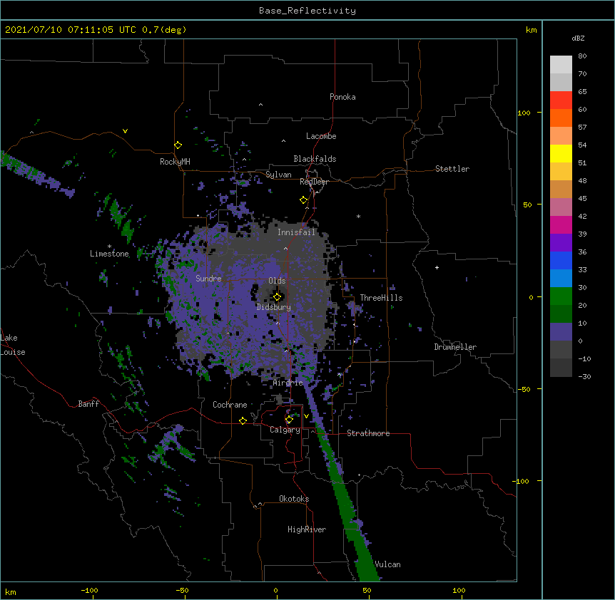Click the Lacombe city label
The width and height of the screenshot is (615, 600).
(x=321, y=136)
